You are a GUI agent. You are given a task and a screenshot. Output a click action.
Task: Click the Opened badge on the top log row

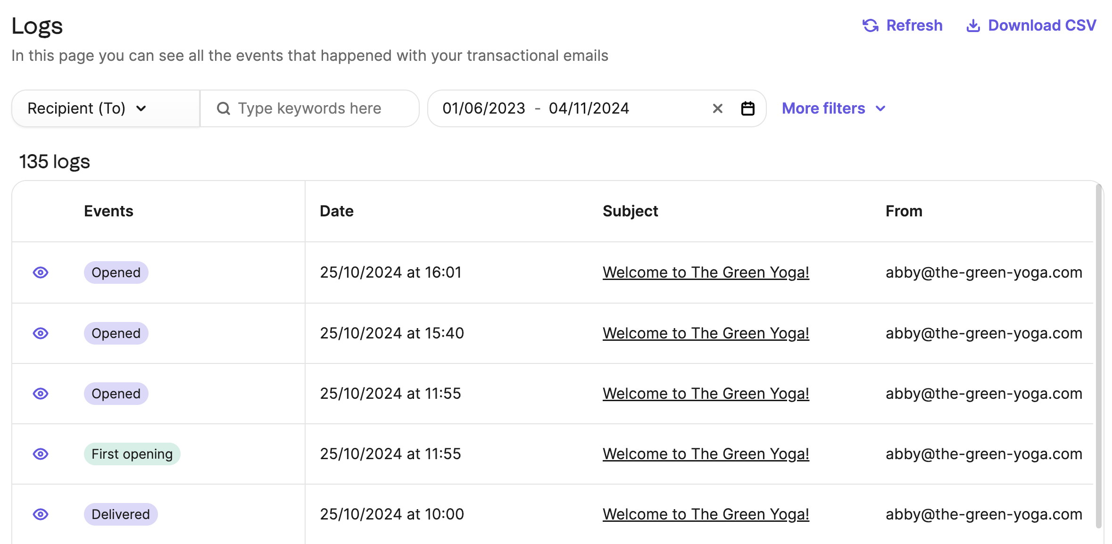coord(116,272)
